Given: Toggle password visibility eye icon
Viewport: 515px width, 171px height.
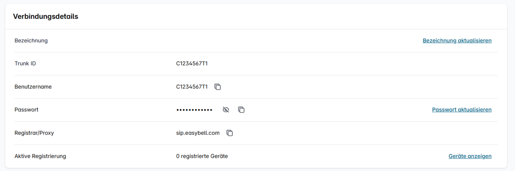Looking at the screenshot, I should 226,110.
